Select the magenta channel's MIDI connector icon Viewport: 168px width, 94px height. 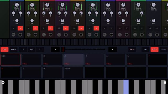pos(127,35)
